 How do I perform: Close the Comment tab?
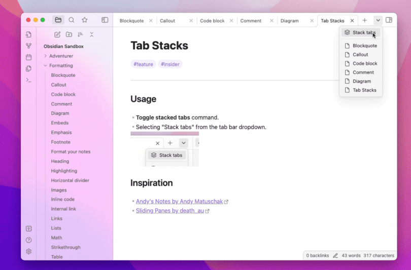pos(271,21)
